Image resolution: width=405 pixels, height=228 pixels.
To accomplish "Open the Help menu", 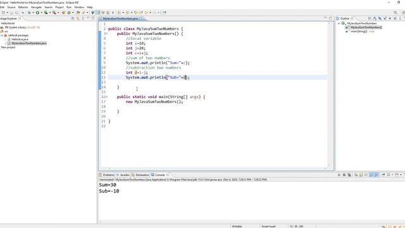I will 90,7.
